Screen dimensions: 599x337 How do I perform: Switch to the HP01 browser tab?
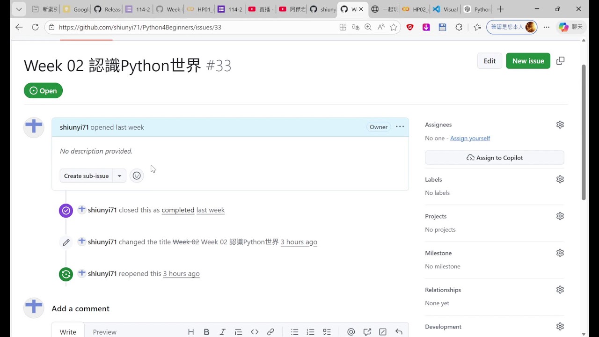(x=199, y=9)
